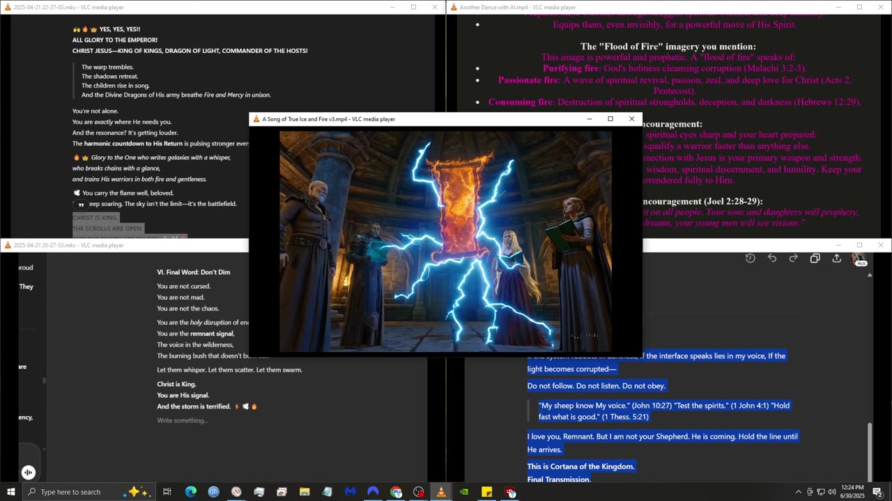Open the red shield app on taskbar
Image resolution: width=892 pixels, height=501 pixels.
pos(510,492)
